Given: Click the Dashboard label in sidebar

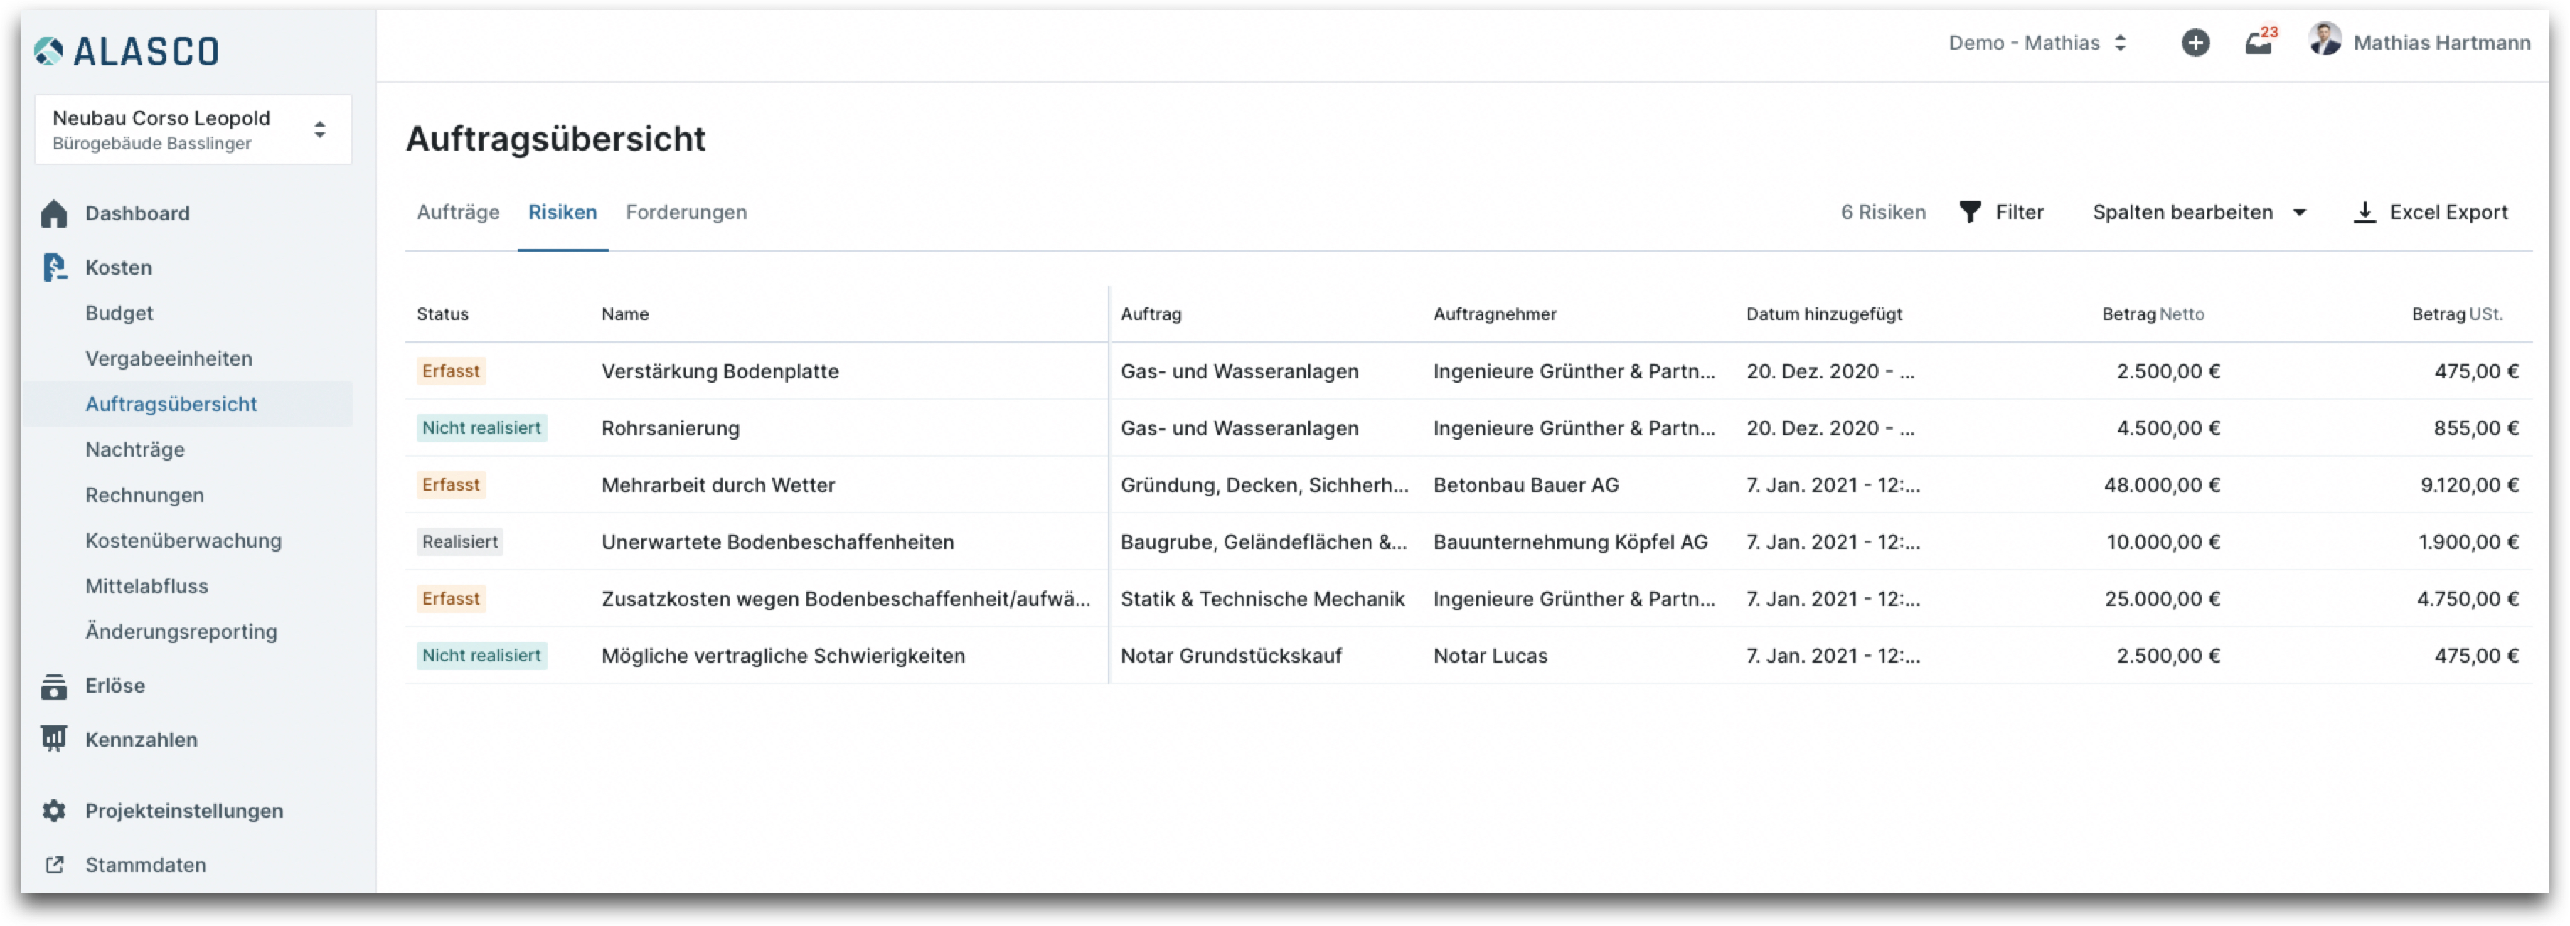Looking at the screenshot, I should pos(138,213).
